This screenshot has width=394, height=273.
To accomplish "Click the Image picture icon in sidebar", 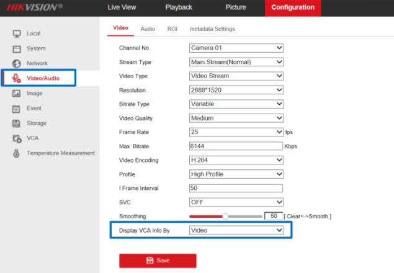I will (x=17, y=94).
